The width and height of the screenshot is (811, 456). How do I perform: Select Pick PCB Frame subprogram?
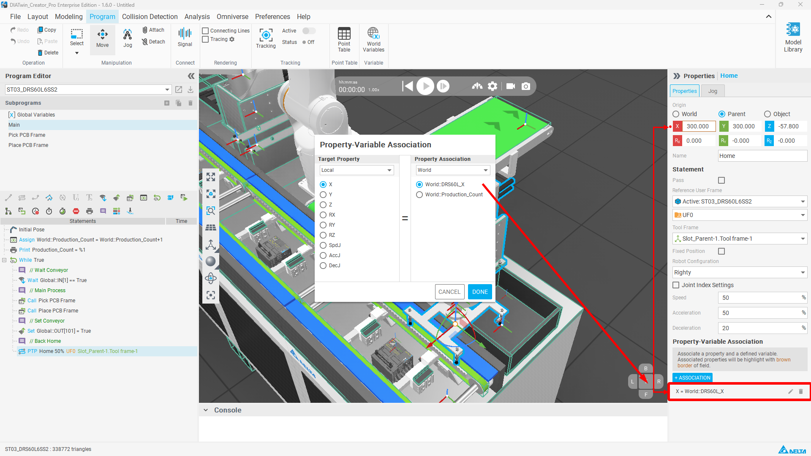point(27,135)
